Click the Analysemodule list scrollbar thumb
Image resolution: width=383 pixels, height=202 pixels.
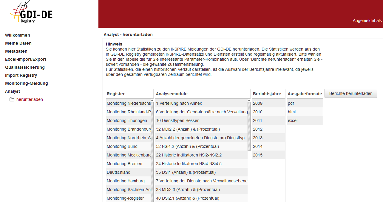(x=249, y=126)
